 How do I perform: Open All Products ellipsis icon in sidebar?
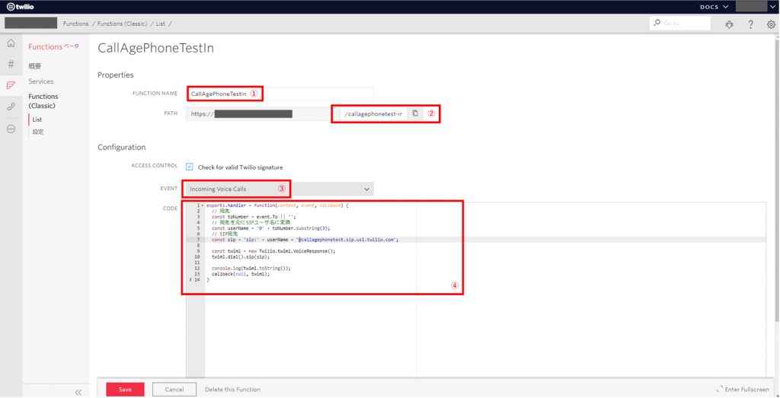coord(11,129)
